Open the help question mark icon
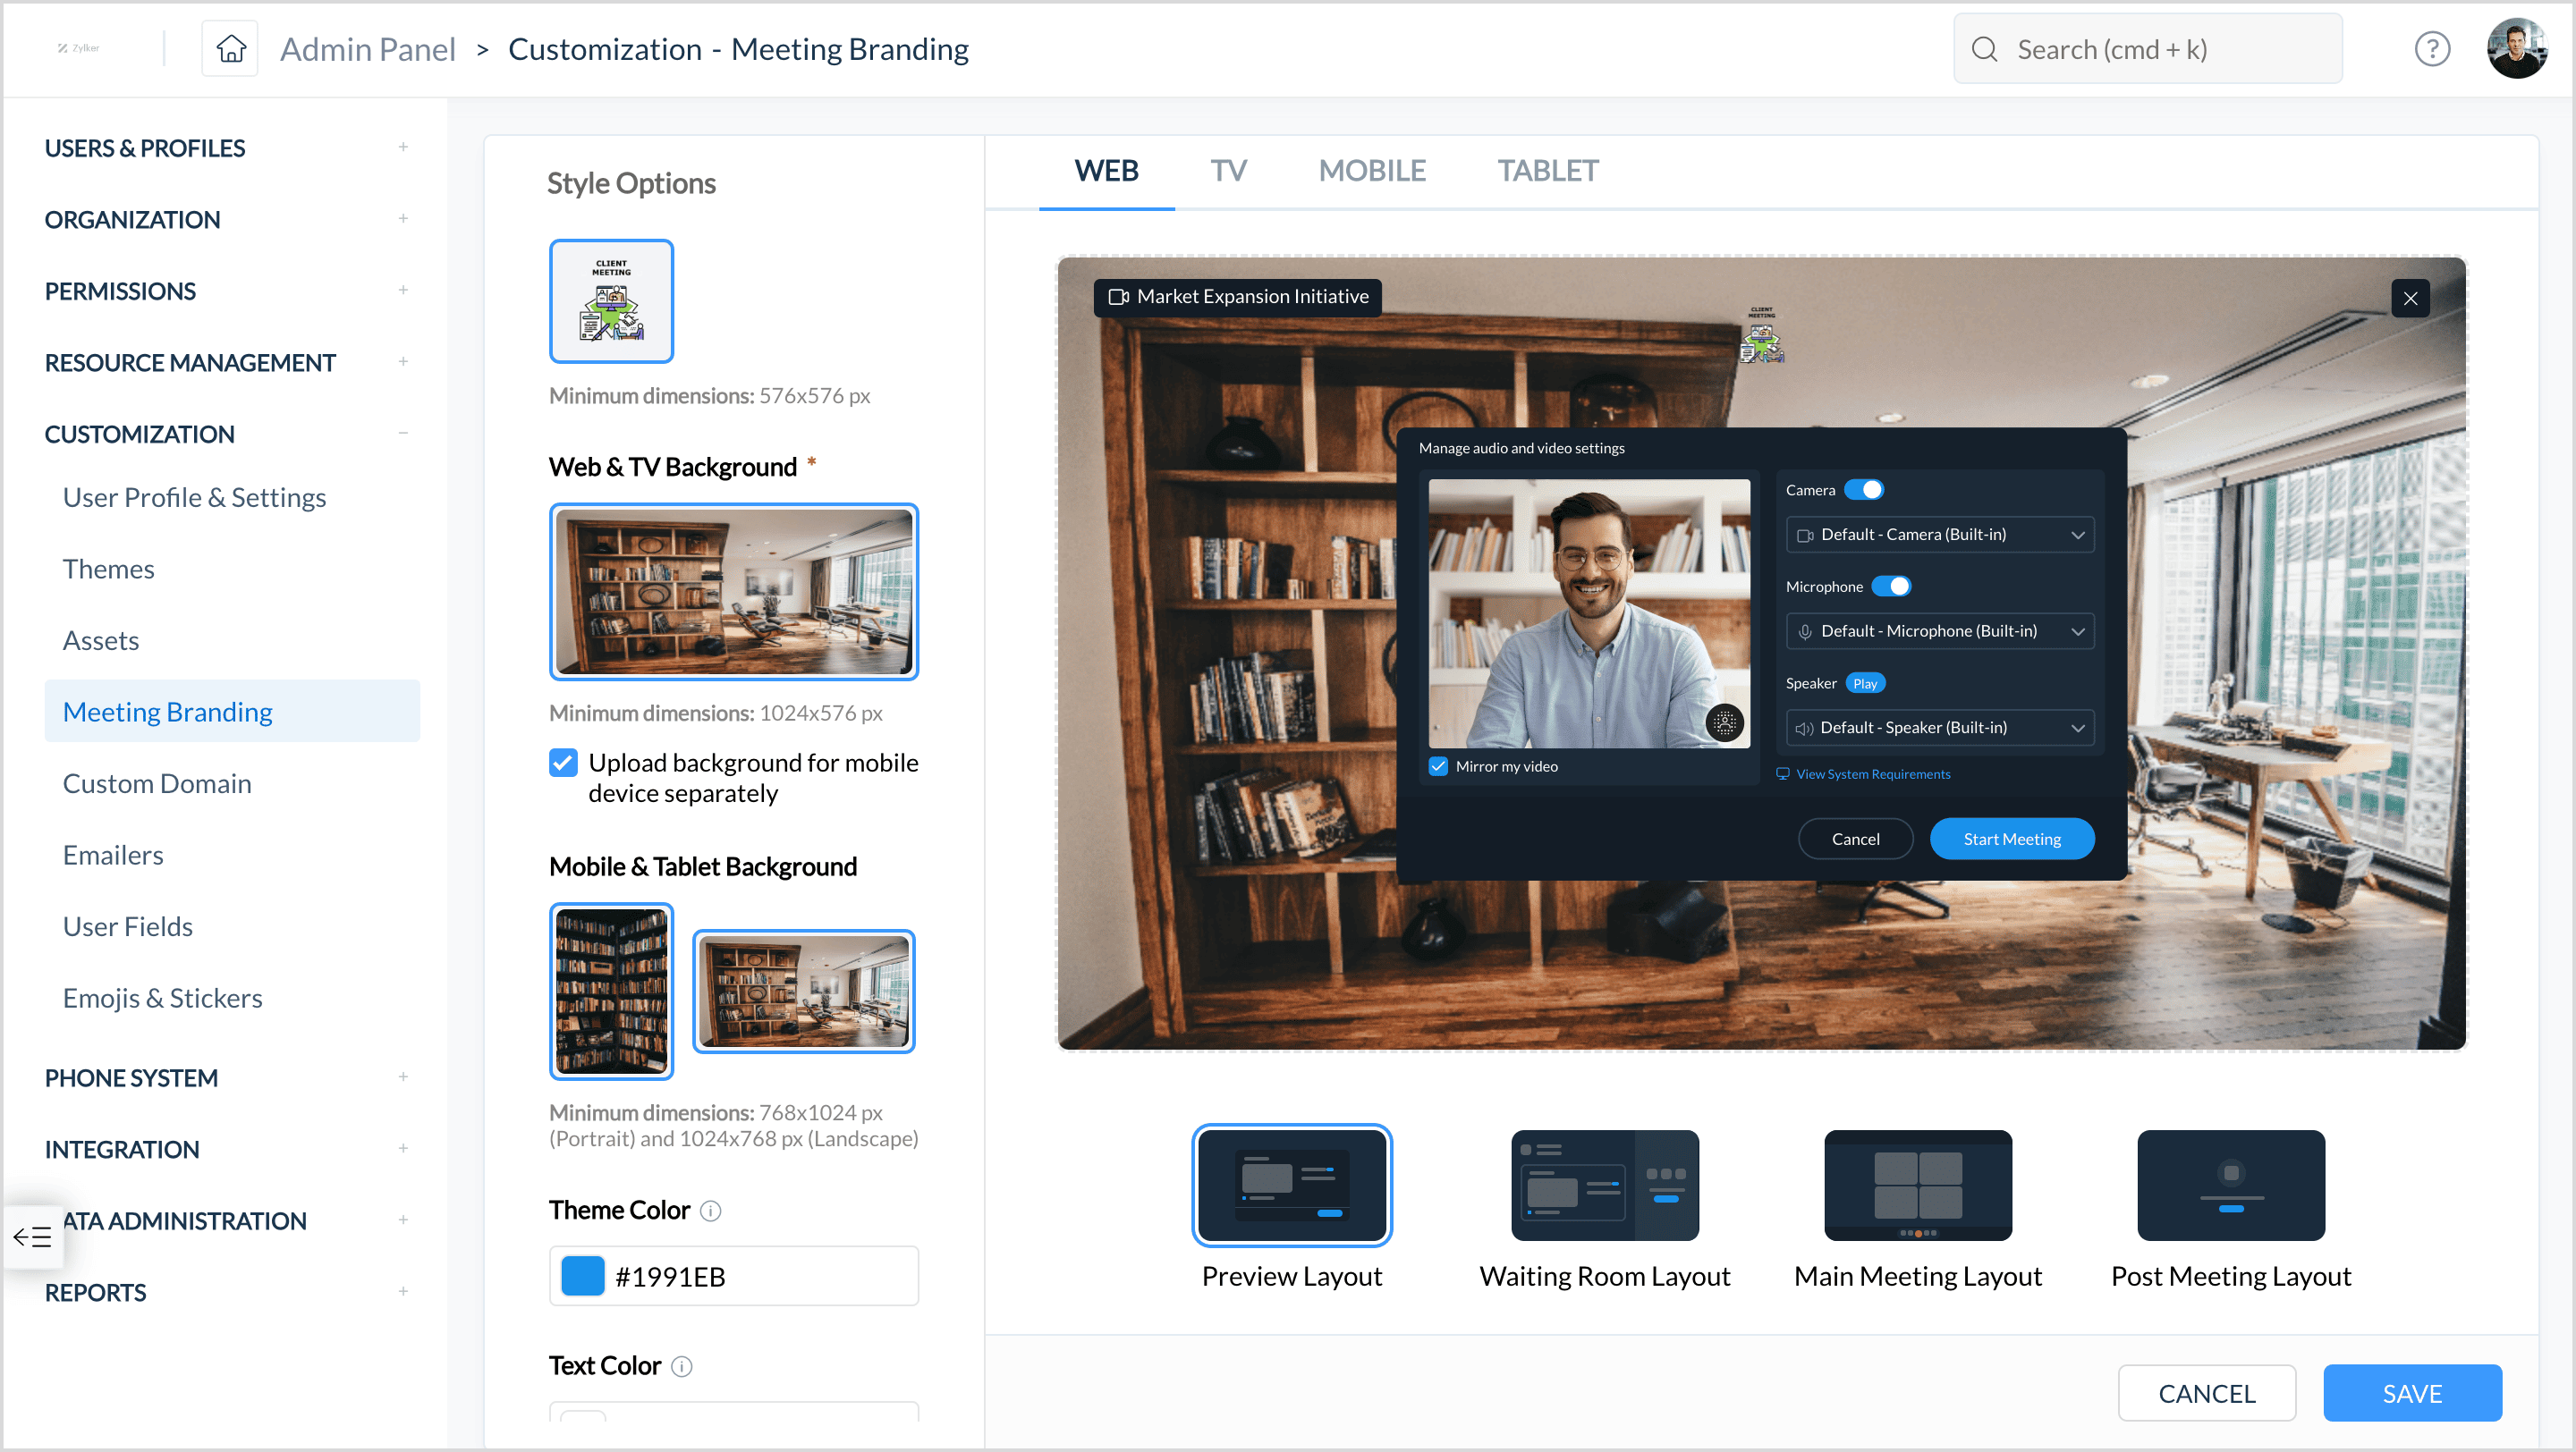Viewport: 2576px width, 1452px height. click(x=2431, y=48)
